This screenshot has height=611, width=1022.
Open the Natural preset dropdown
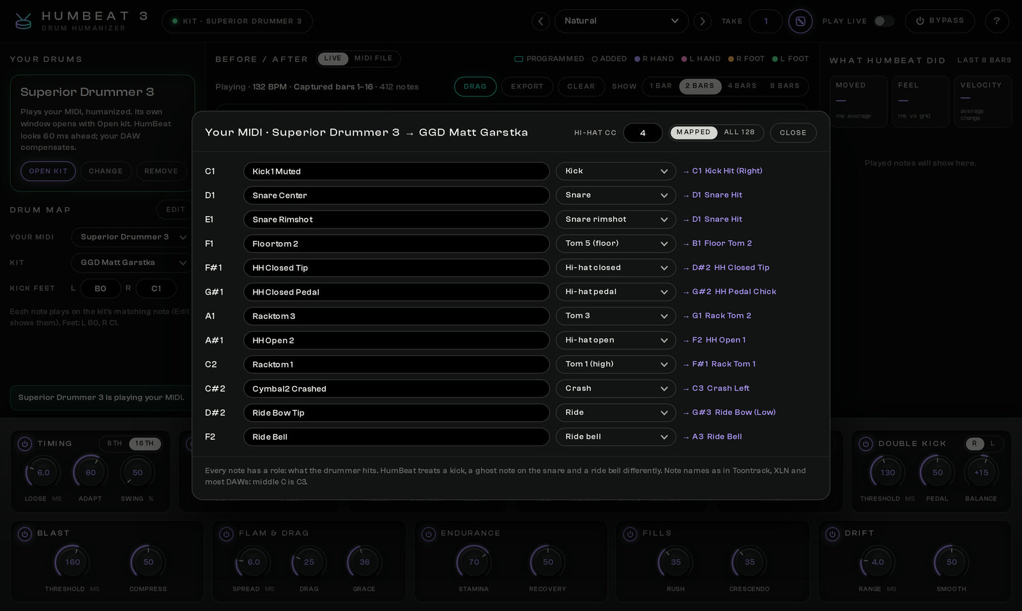coord(622,21)
